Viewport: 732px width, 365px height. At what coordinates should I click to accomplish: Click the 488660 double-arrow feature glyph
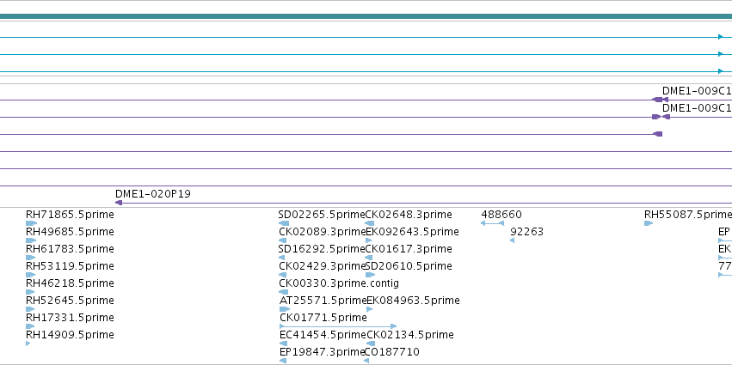point(493,223)
